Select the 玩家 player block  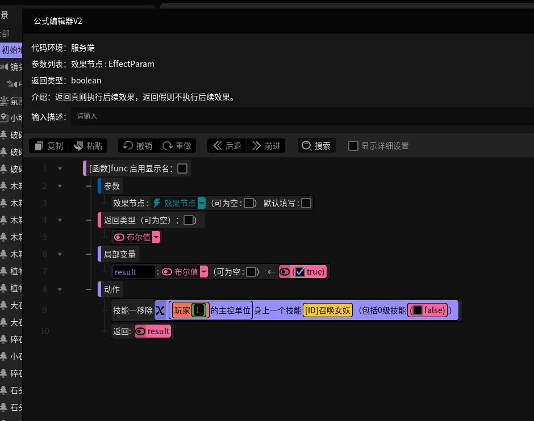pyautogui.click(x=182, y=310)
